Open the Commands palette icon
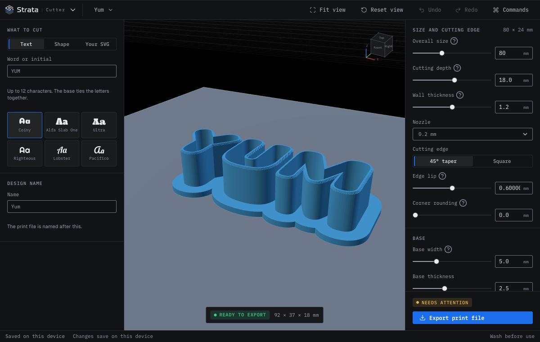This screenshot has width=540, height=342. pyautogui.click(x=496, y=10)
